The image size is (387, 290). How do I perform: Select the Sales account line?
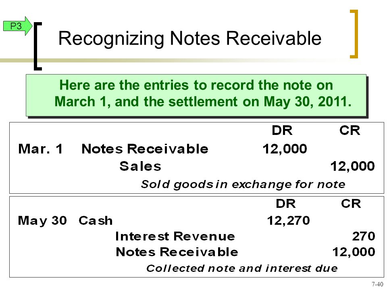point(140,166)
